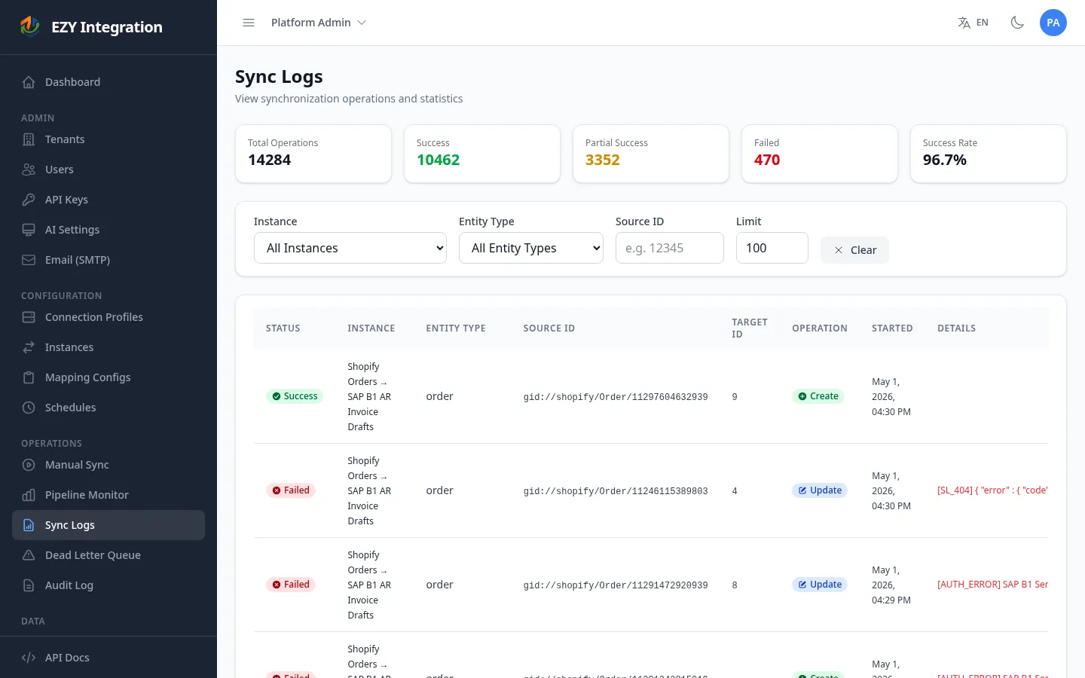This screenshot has width=1085, height=678.
Task: Click the Schedules clock icon
Action: point(29,408)
